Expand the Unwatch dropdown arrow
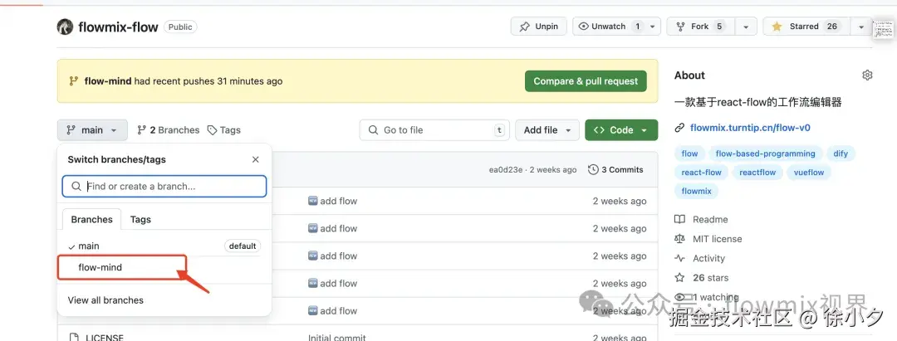This screenshot has width=897, height=341. [653, 27]
